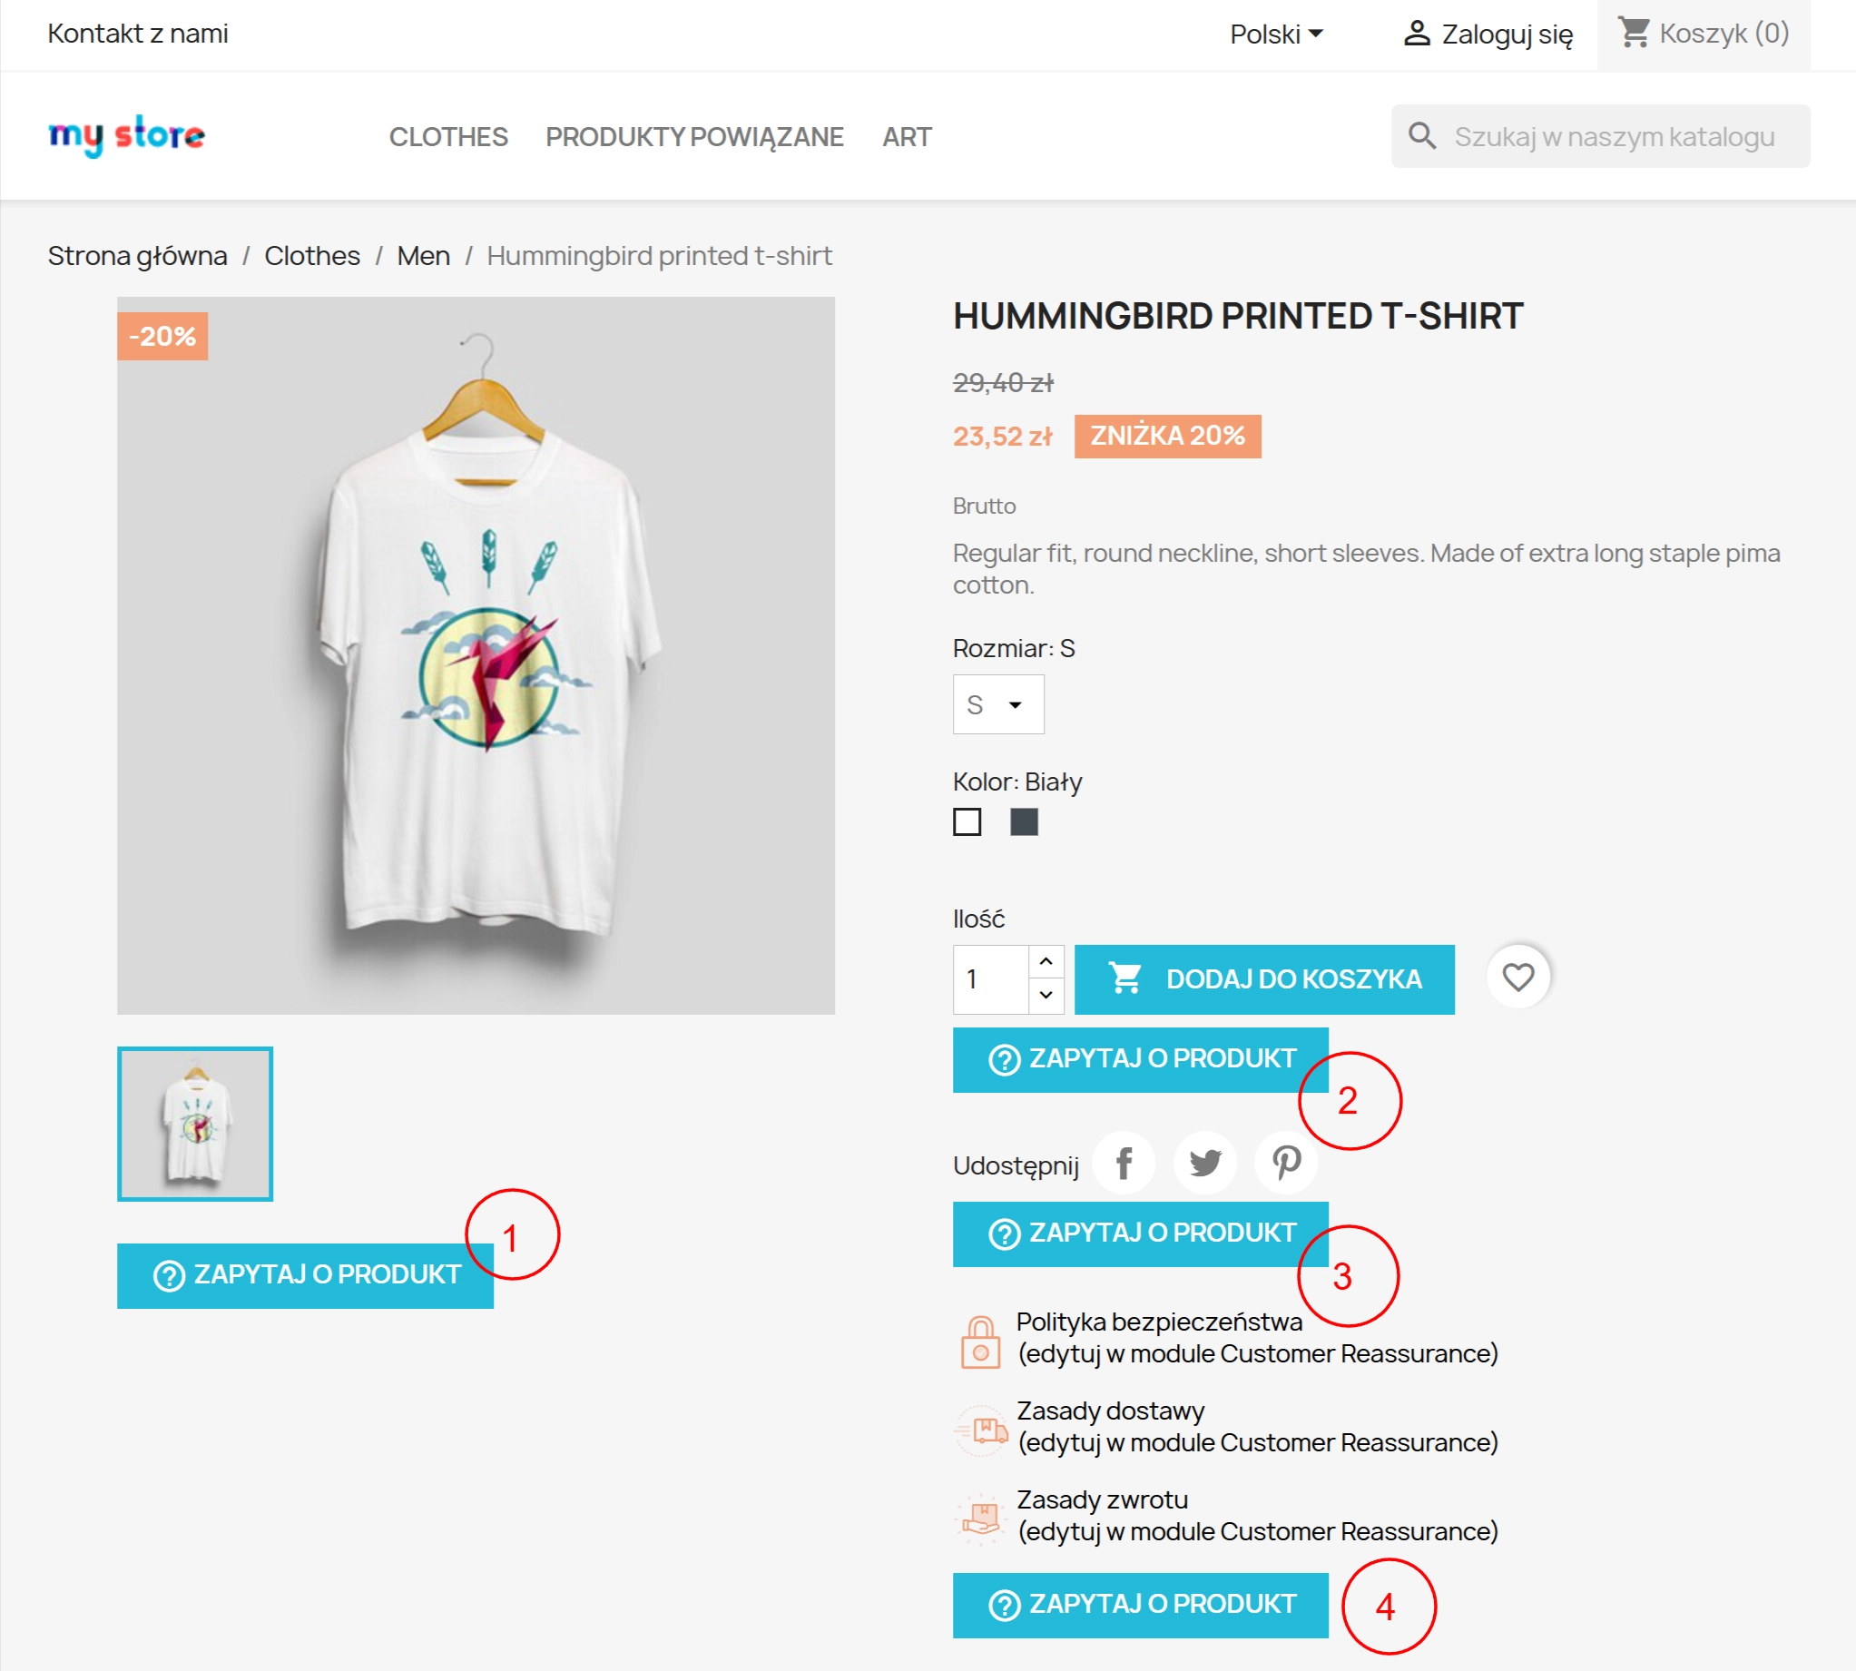This screenshot has width=1856, height=1671.
Task: Select the dark gray color option
Action: click(x=1026, y=822)
